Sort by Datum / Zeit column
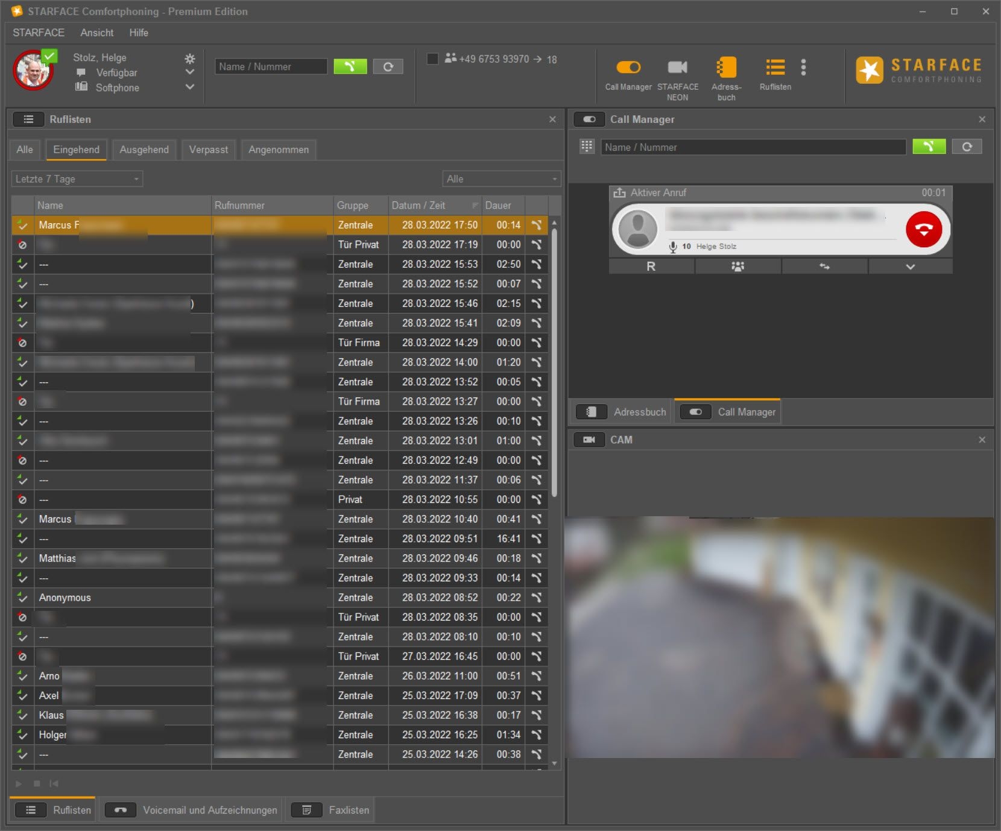Image resolution: width=1001 pixels, height=831 pixels. click(x=434, y=206)
